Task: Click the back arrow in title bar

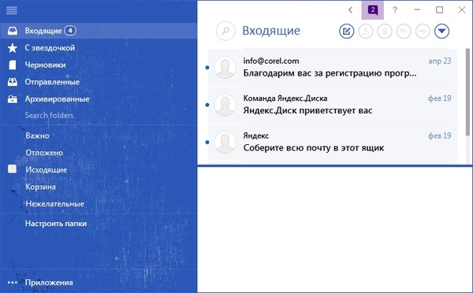Action: [x=350, y=10]
